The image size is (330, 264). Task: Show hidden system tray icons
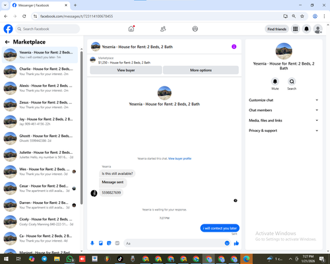(x=290, y=259)
